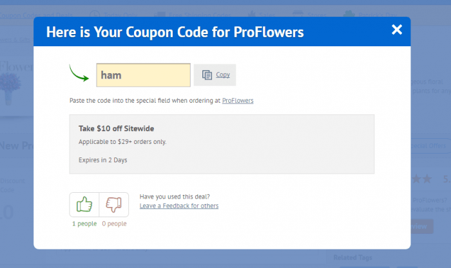Click the Take $10 off Sitewide box
Screen dimensions: 451x268
[x=222, y=144]
